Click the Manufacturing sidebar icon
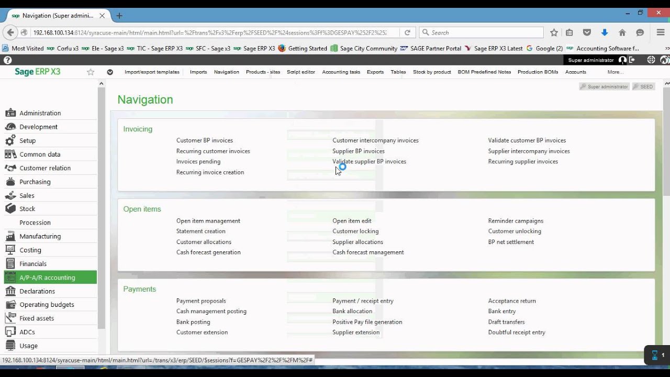 10,236
